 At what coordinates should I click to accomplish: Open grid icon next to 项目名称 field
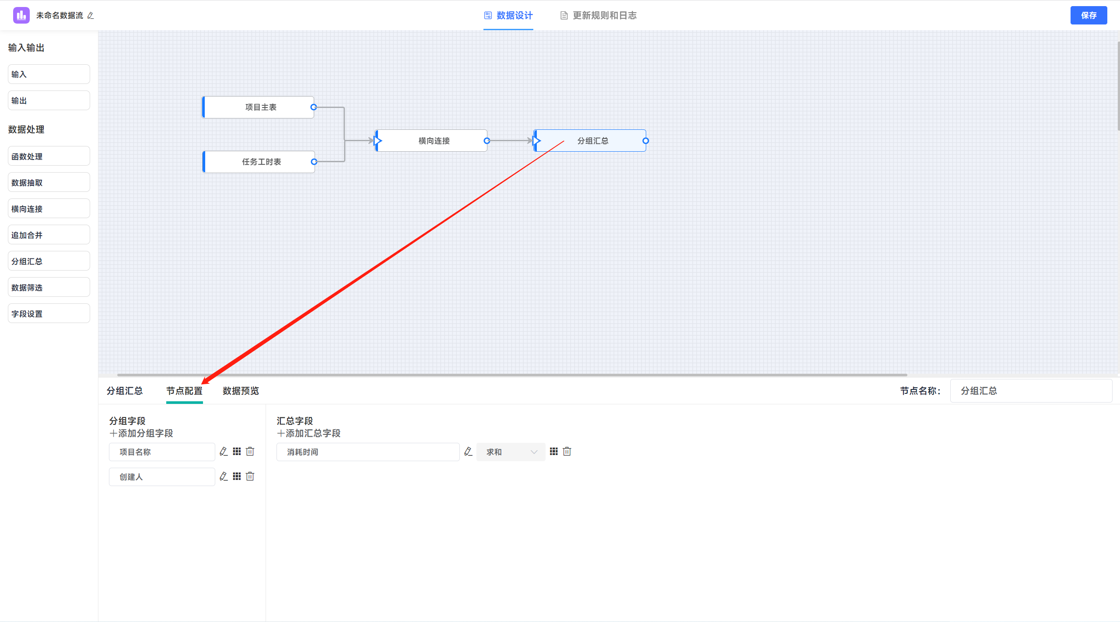pyautogui.click(x=237, y=452)
